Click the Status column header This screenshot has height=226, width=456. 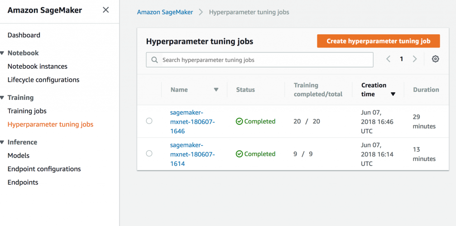pos(245,89)
